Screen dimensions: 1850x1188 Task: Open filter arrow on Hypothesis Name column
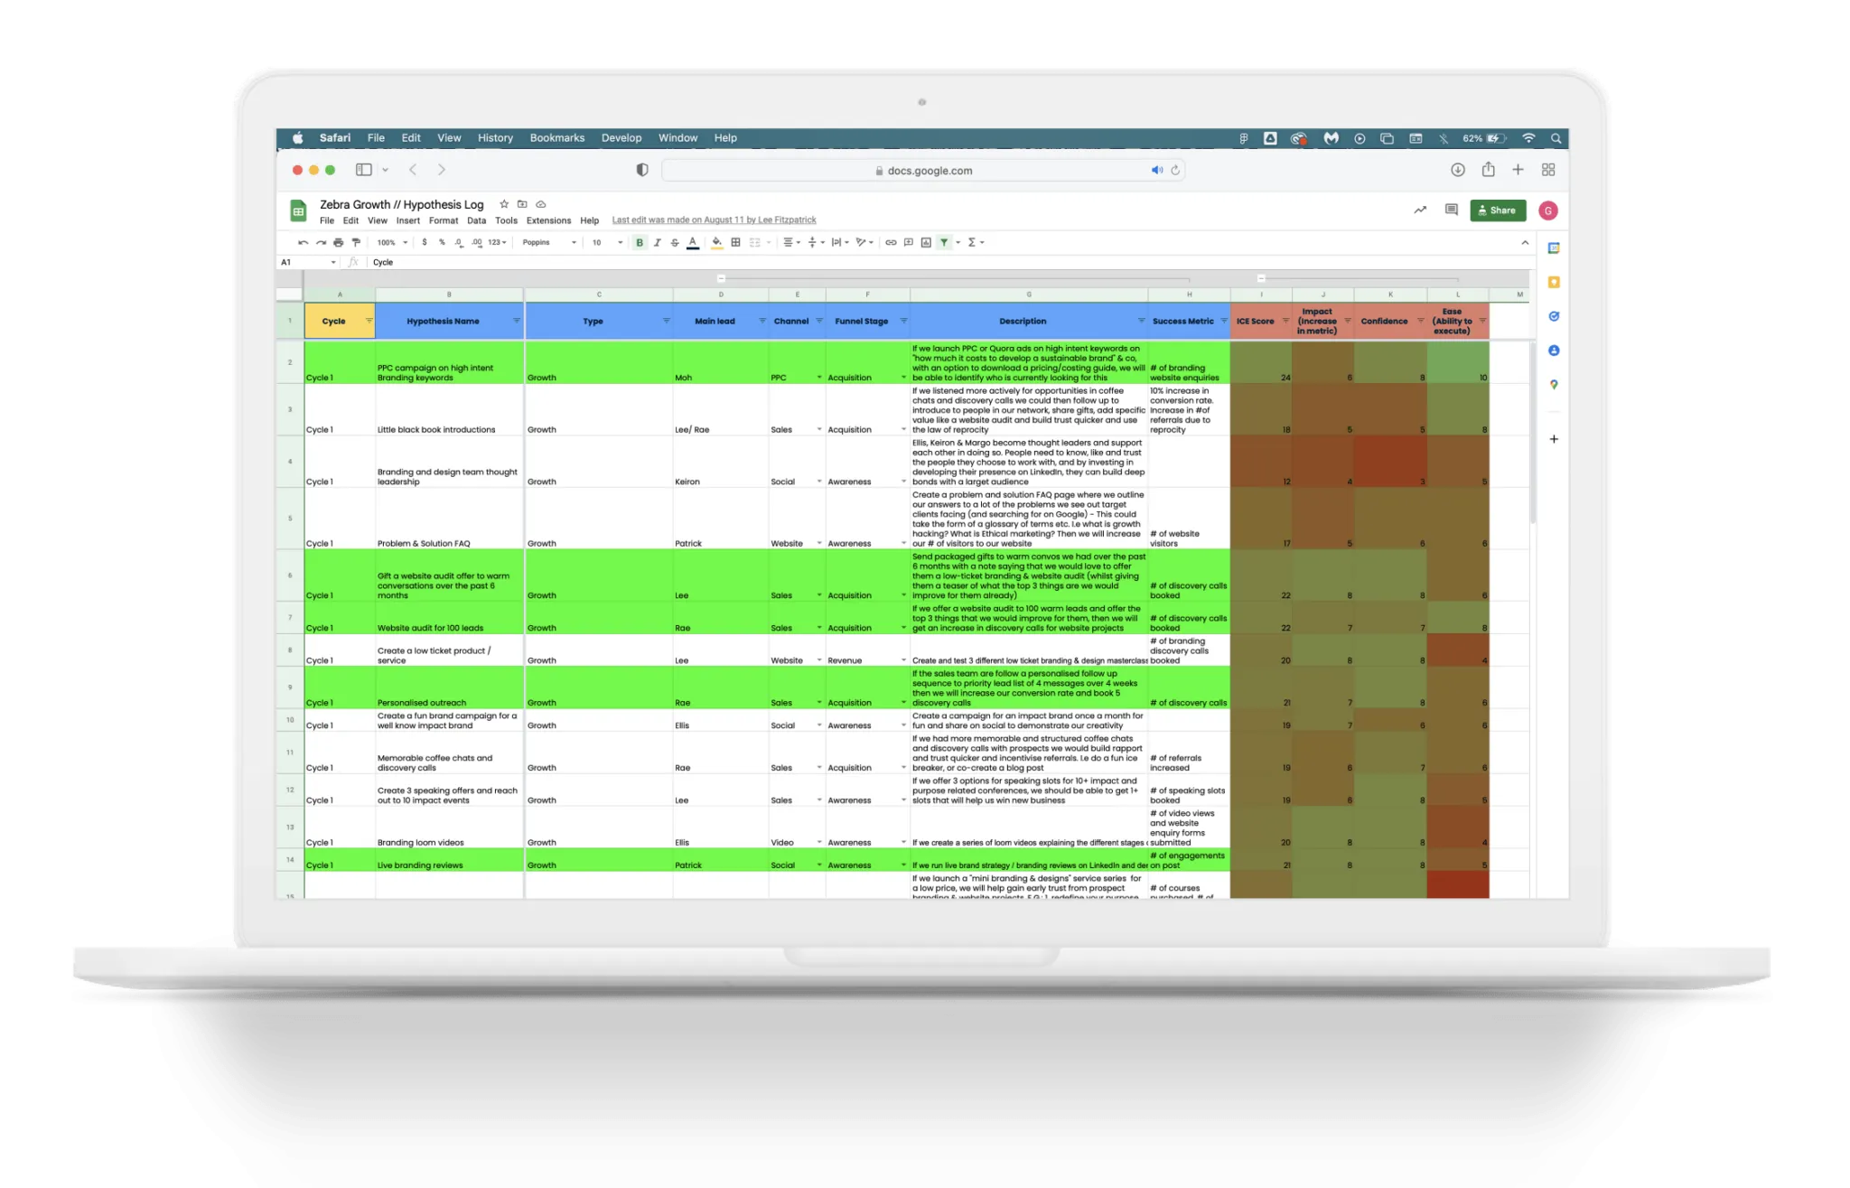tap(517, 321)
